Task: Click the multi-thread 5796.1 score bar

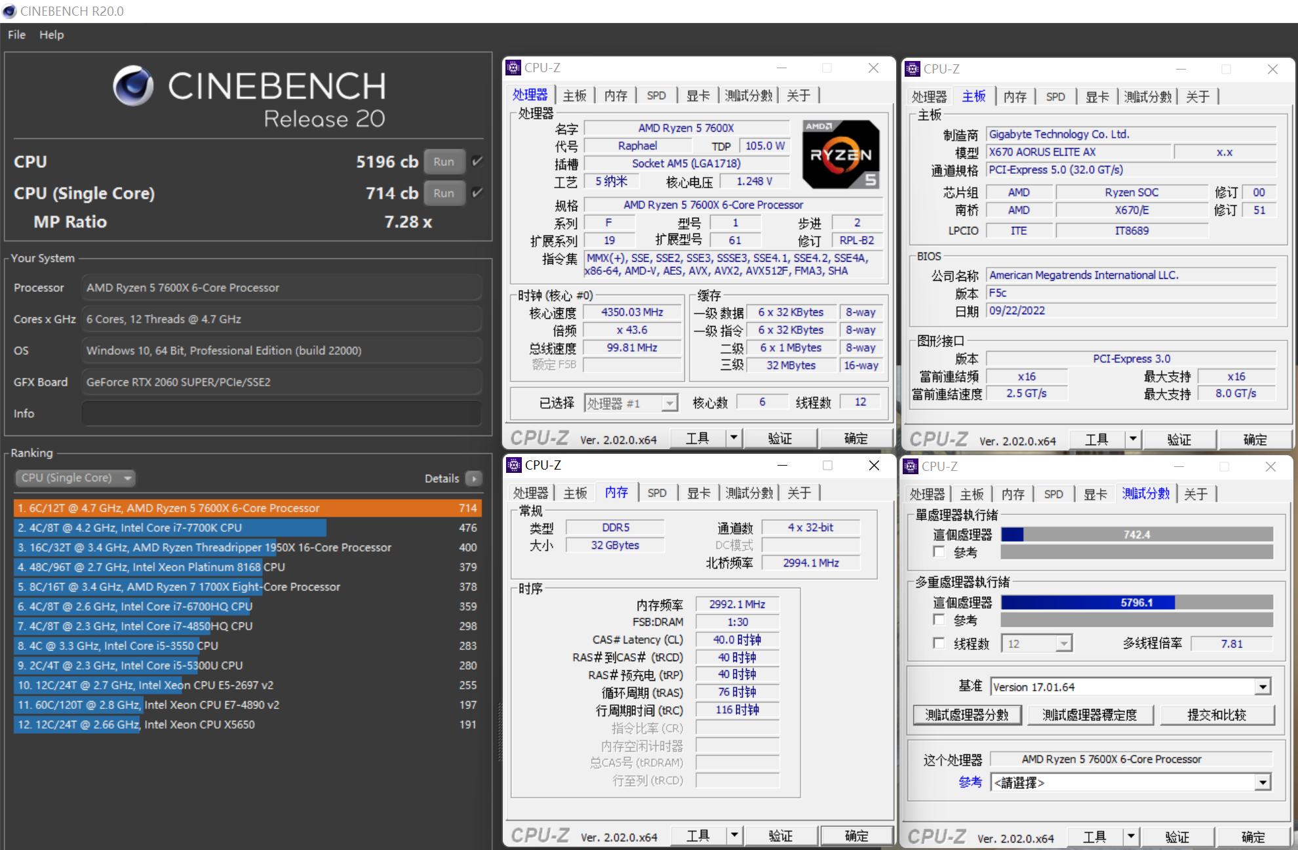Action: [1137, 603]
